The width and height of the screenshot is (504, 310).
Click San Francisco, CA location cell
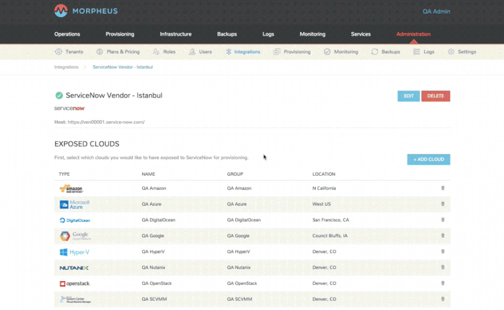click(331, 220)
